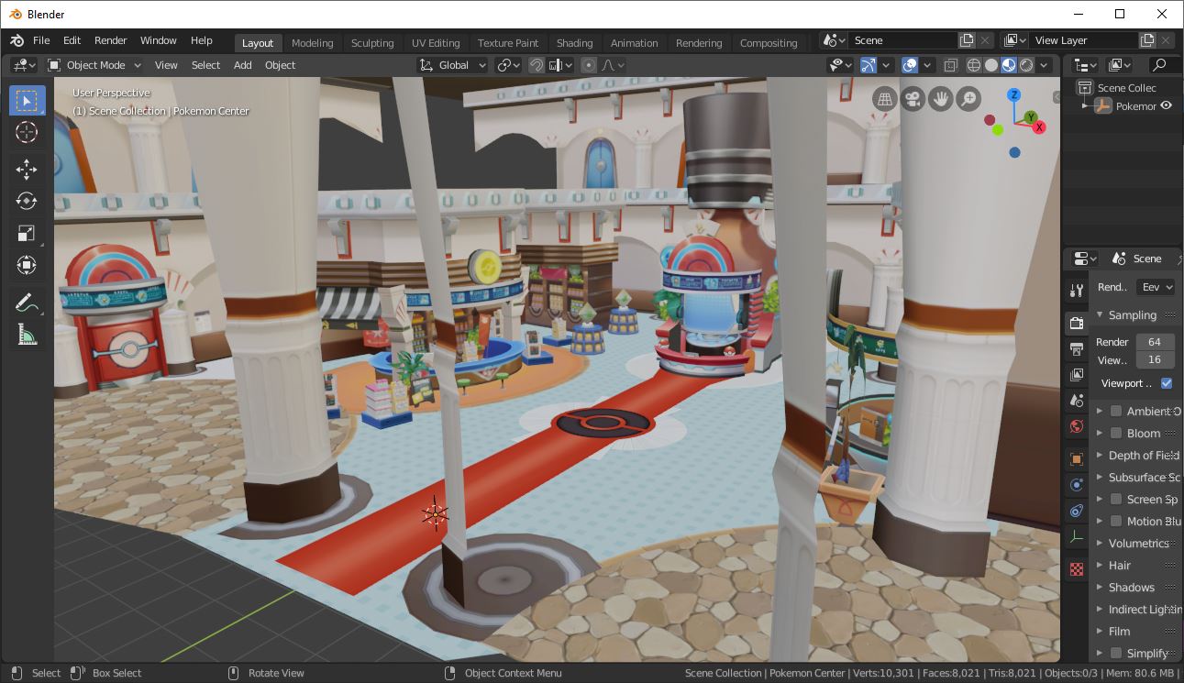Expand the Depth of Field panel

pos(1100,455)
